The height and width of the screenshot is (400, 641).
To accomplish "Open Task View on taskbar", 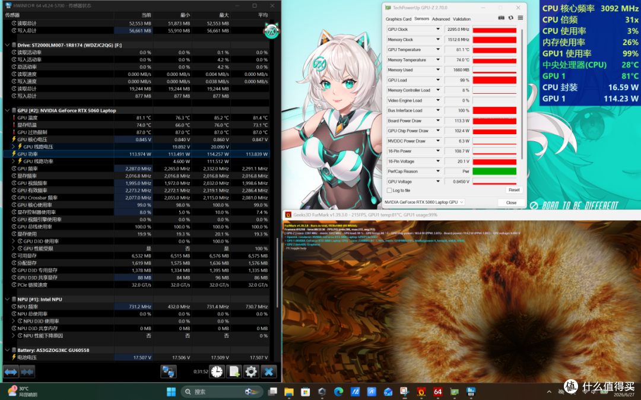I will point(272,392).
